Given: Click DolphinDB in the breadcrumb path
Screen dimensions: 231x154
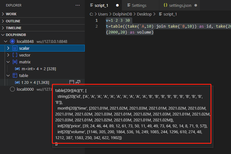Looking at the screenshot, I should pos(122,14).
